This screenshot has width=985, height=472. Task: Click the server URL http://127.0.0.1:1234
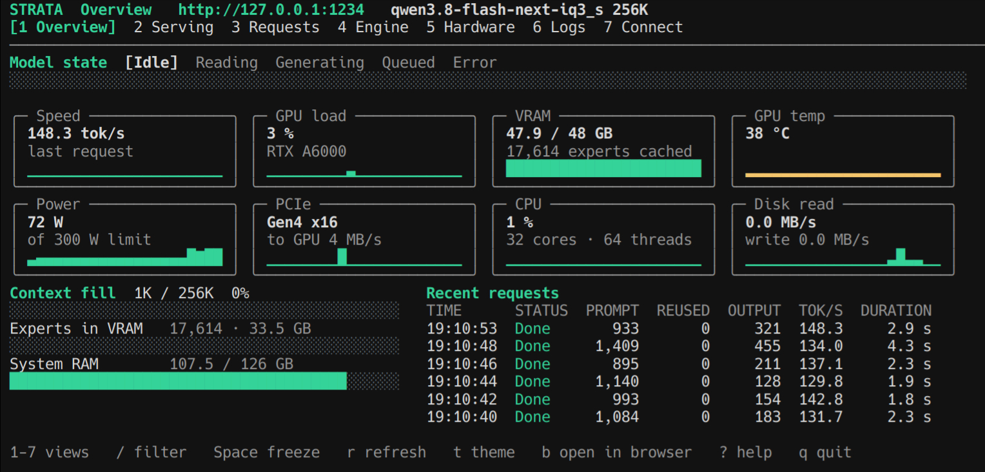coord(271,10)
